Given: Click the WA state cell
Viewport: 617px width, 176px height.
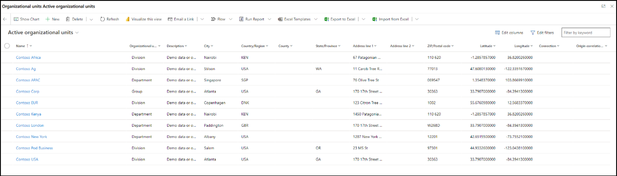Looking at the screenshot, I should click(x=318, y=69).
